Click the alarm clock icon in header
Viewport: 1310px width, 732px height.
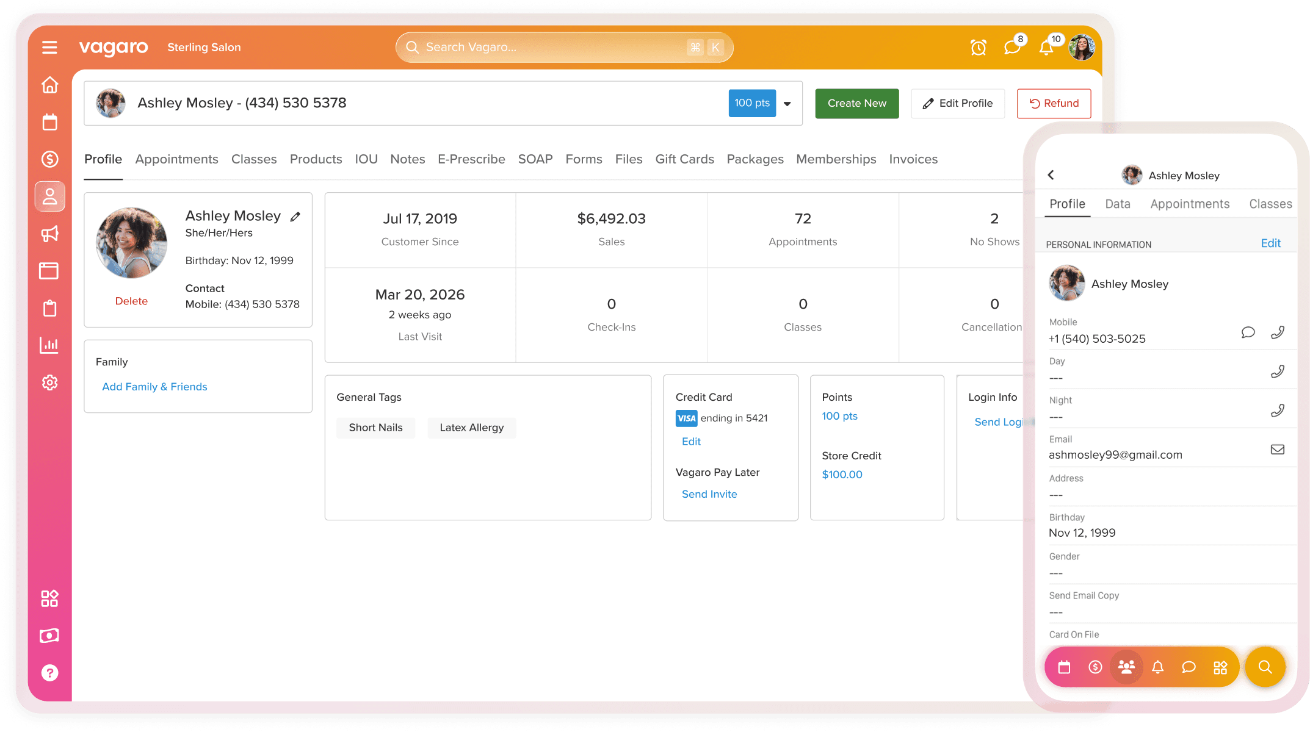point(979,48)
